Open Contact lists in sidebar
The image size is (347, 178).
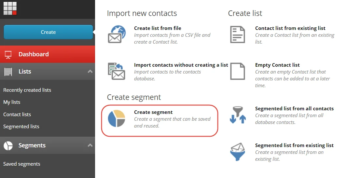tap(17, 114)
